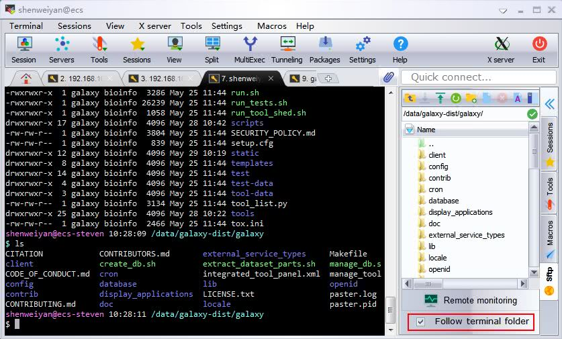Collapse the sidebar with the double chevron

point(549,104)
